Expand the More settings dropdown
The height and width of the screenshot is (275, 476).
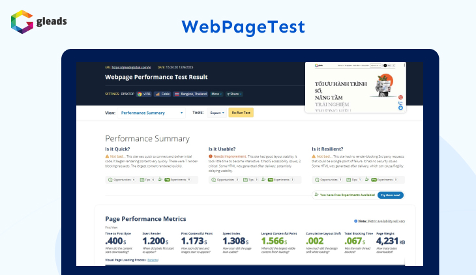coord(216,94)
